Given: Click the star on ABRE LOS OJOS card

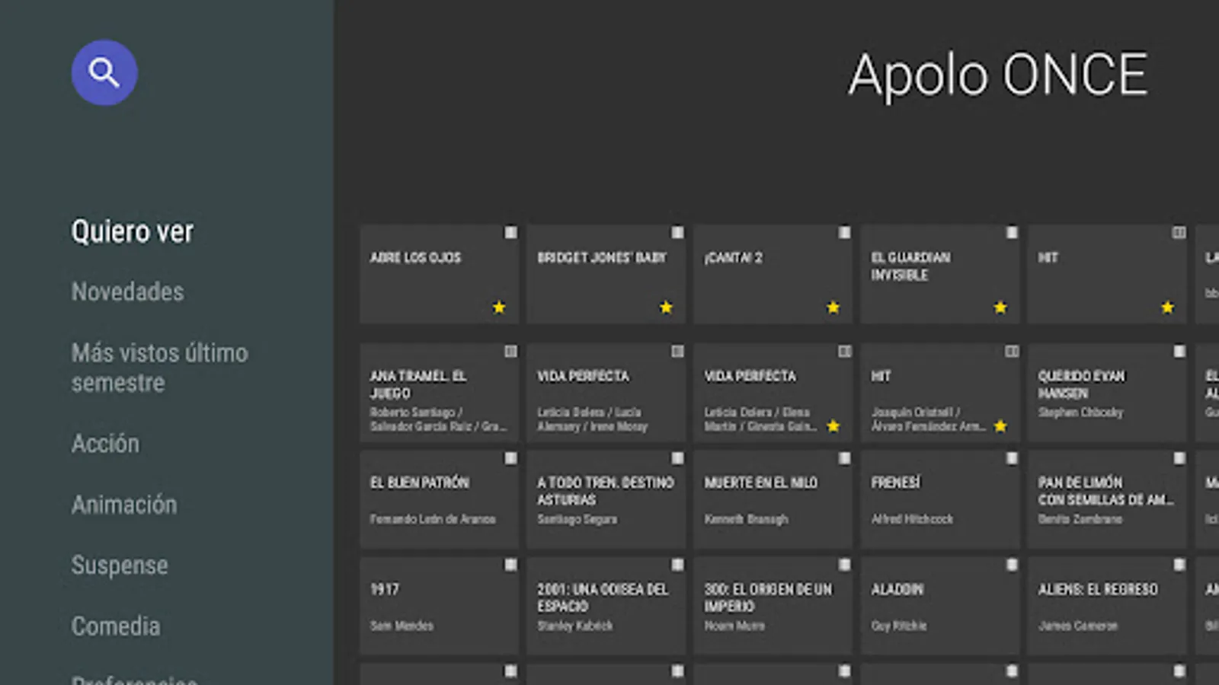Looking at the screenshot, I should pyautogui.click(x=499, y=307).
